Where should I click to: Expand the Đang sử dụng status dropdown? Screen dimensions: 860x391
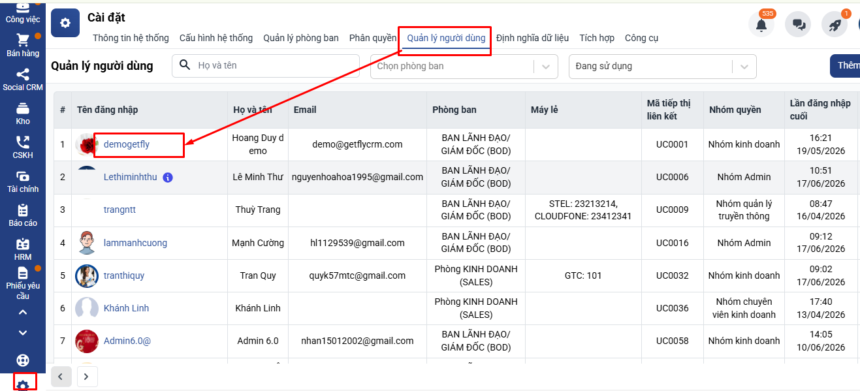(744, 66)
